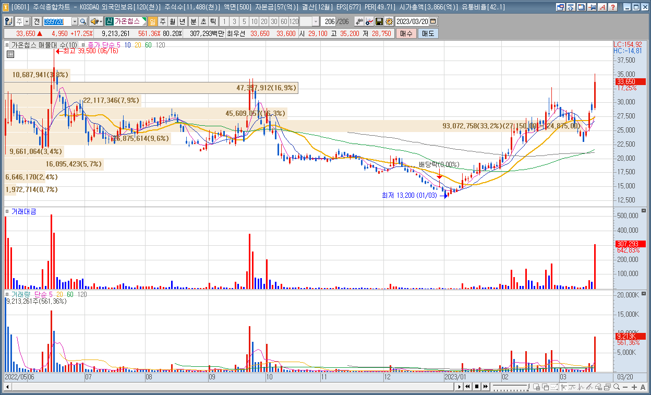Switch to 초 (second) chart
Image resolution: width=651 pixels, height=395 pixels.
[203, 21]
